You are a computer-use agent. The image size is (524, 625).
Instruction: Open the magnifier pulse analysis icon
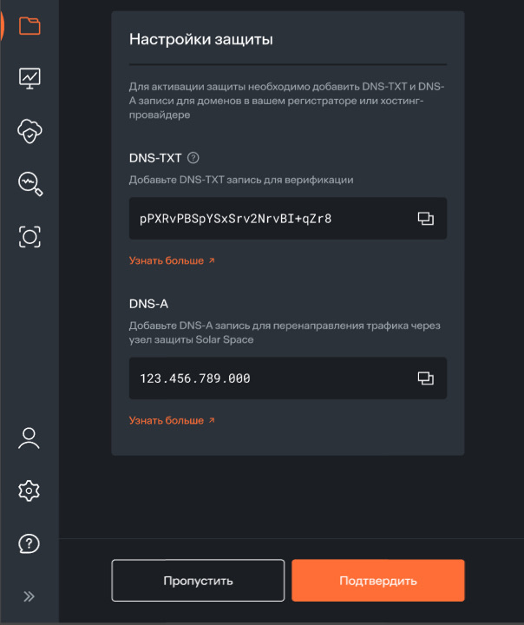29,183
